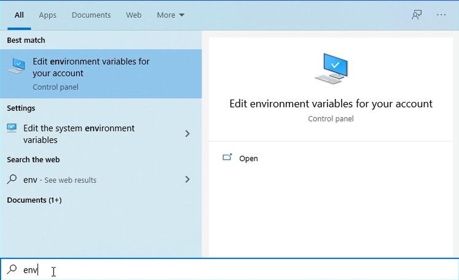Viewport: 459px width, 280px height.
Task: Click the Open action label
Action: (x=248, y=158)
